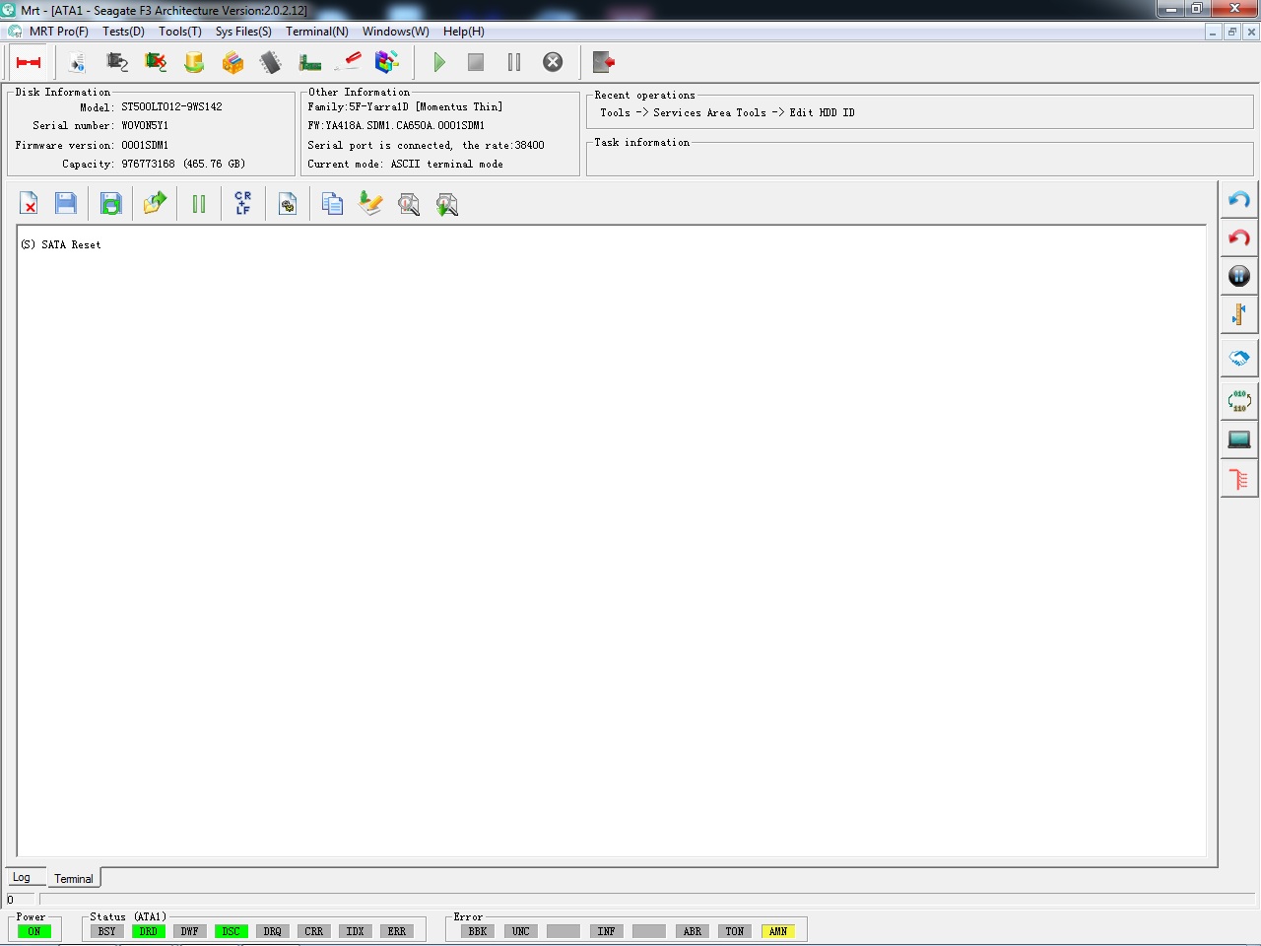1261x946 pixels.
Task: Save terminal output with floppy disk icon
Action: (66, 204)
